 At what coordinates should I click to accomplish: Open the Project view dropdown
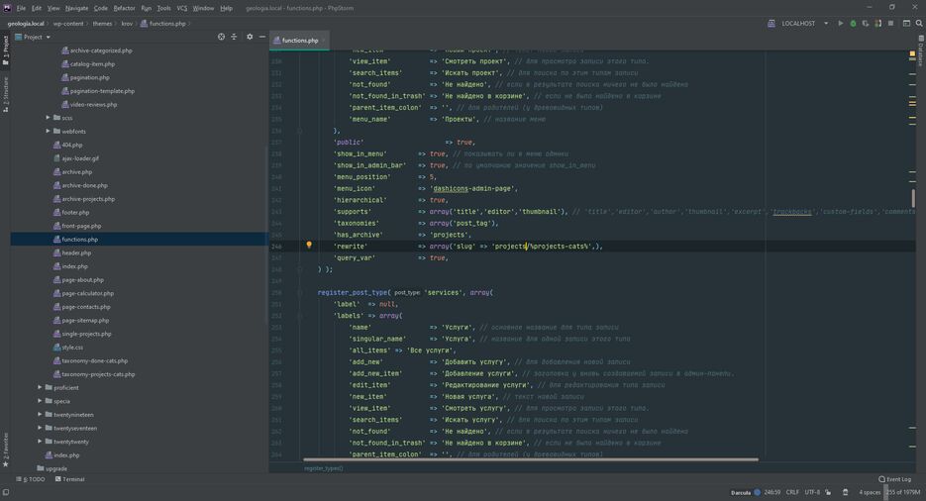pos(33,37)
